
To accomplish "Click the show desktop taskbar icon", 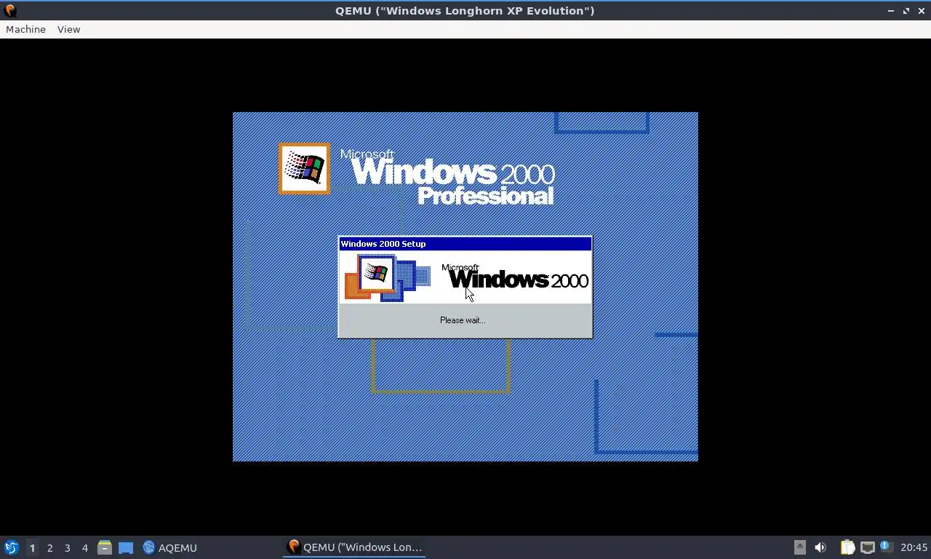I will pyautogui.click(x=126, y=547).
